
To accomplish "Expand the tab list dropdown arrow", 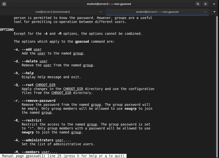I will point(214,12).
